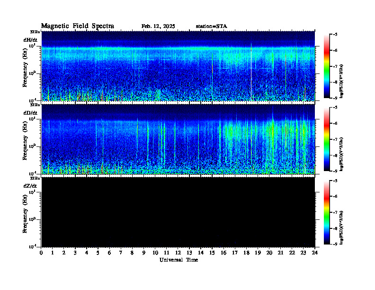Click the log PSD label beside dH/dt color scale

click(x=342, y=81)
